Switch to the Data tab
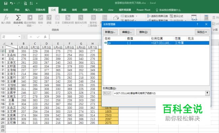 (64, 10)
